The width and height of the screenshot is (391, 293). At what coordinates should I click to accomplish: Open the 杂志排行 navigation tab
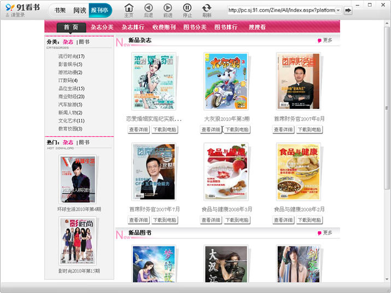133,27
